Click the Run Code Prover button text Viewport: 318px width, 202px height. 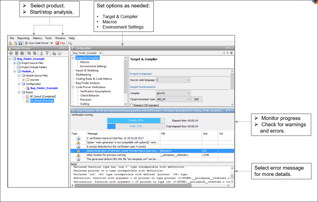pyautogui.click(x=39, y=43)
